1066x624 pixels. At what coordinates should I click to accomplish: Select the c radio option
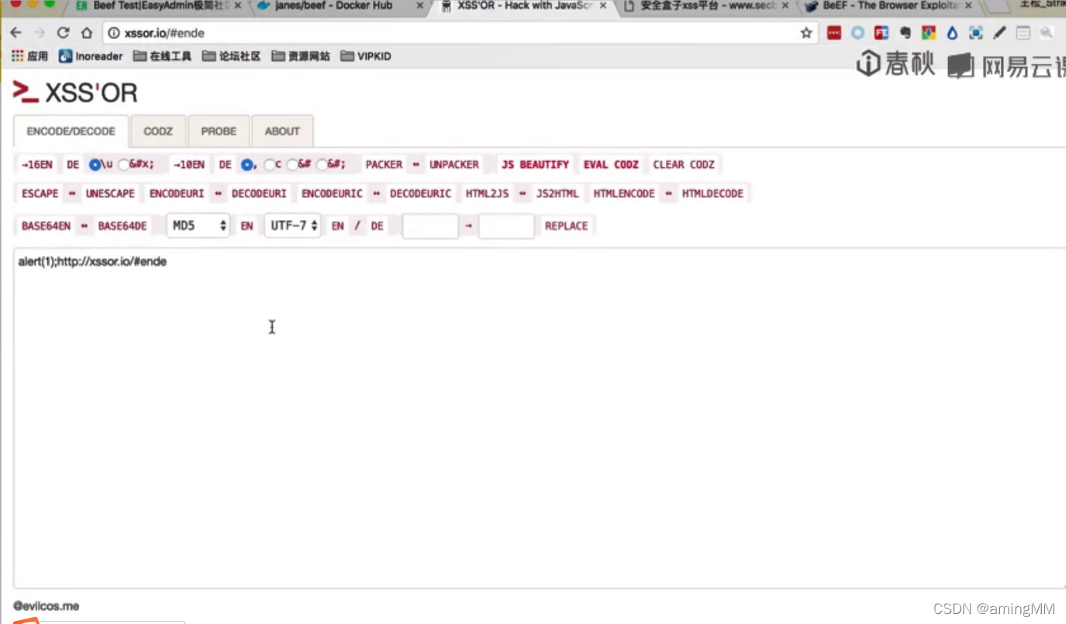click(270, 165)
